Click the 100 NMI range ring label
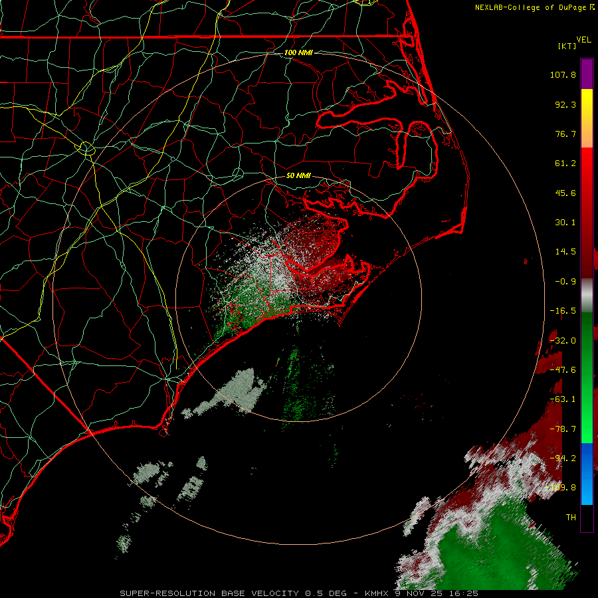 (298, 52)
